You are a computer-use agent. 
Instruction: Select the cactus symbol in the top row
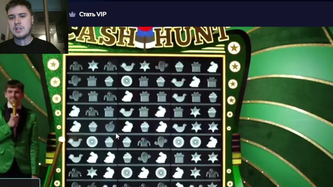pyautogui.click(x=162, y=66)
